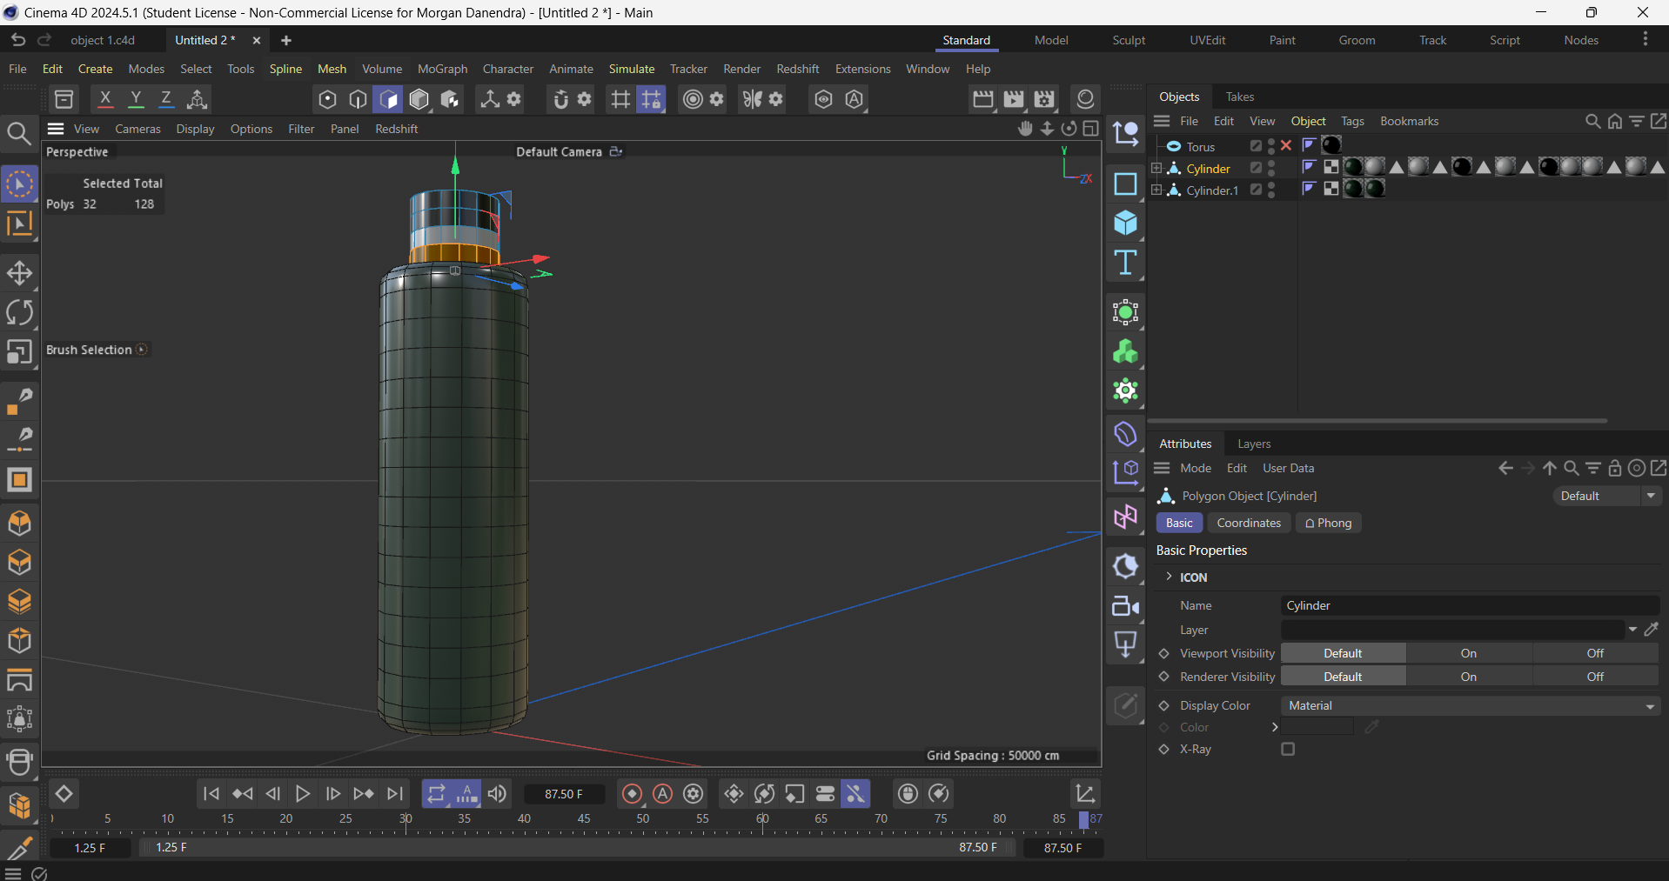Image resolution: width=1669 pixels, height=881 pixels.
Task: Click the Record Active Objects button
Action: click(x=633, y=793)
